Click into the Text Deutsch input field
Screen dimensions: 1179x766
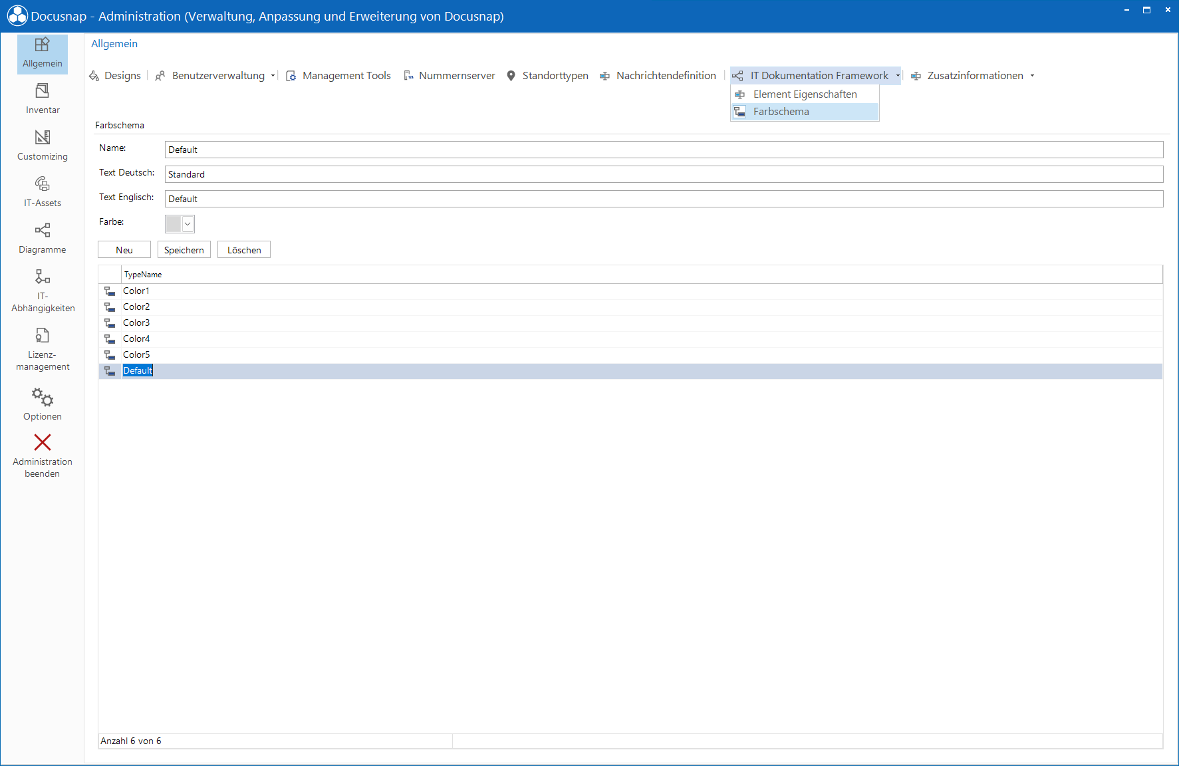click(664, 174)
